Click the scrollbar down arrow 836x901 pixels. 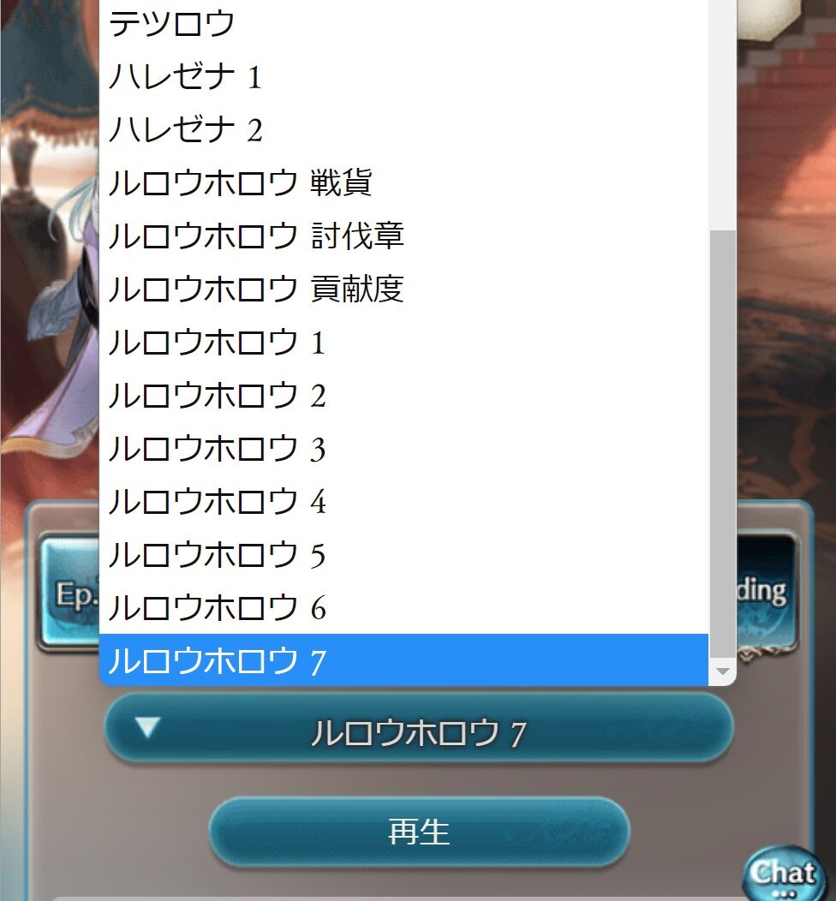pos(723,671)
